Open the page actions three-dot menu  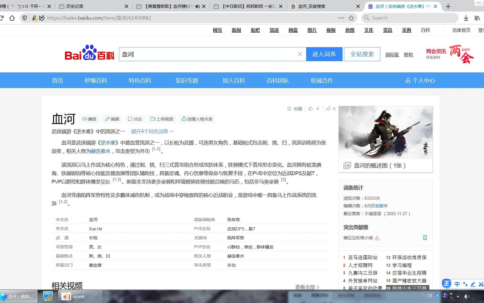click(341, 18)
